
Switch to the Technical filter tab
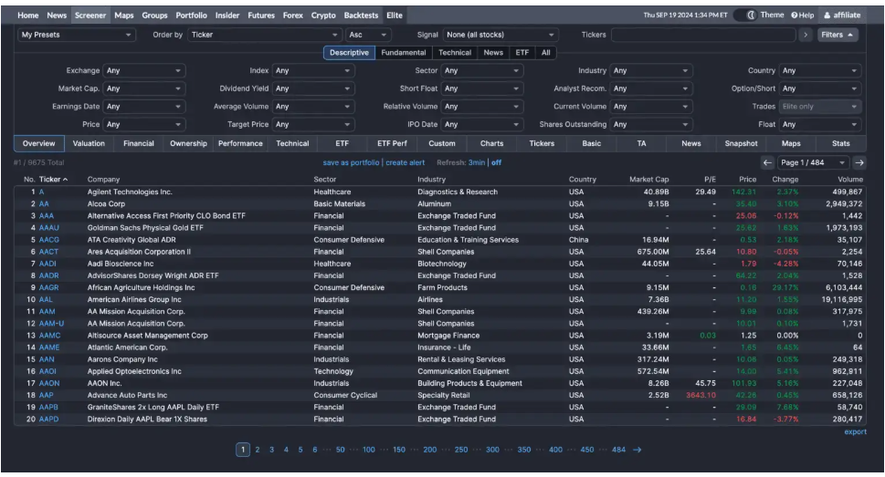tap(455, 52)
